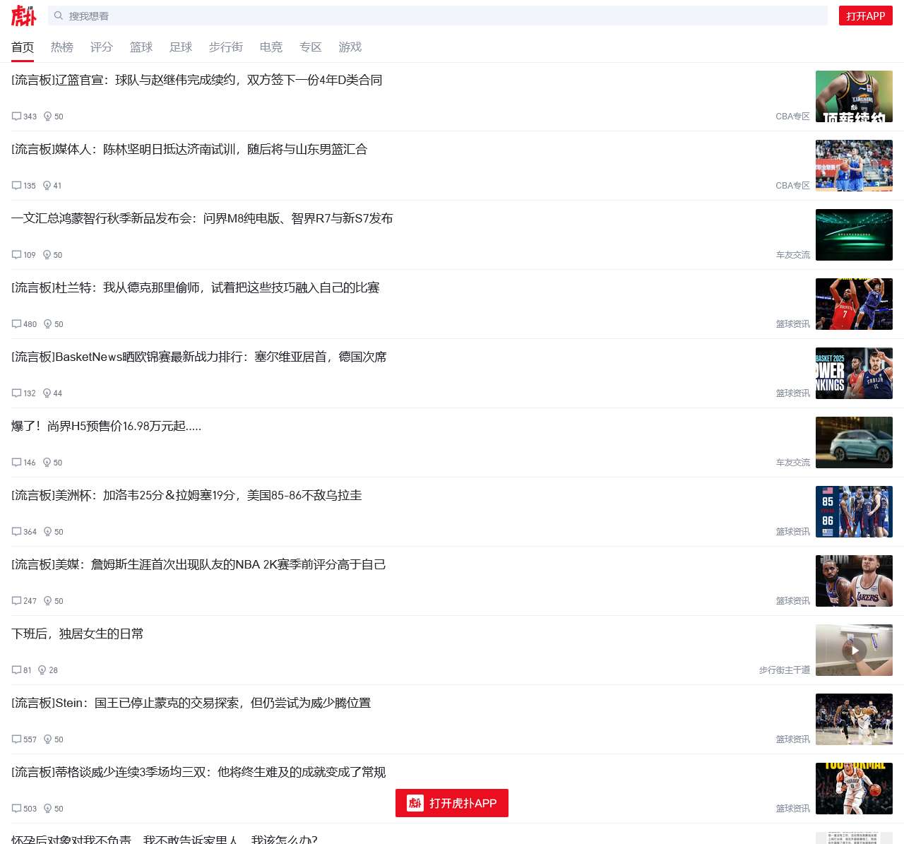Click the BasketNews 战力排行 article thumbnail
Viewport: 904px width, 844px height.
click(854, 373)
